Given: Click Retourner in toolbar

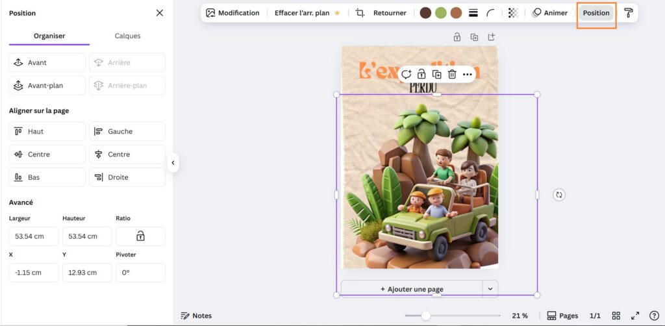Looking at the screenshot, I should pos(390,13).
